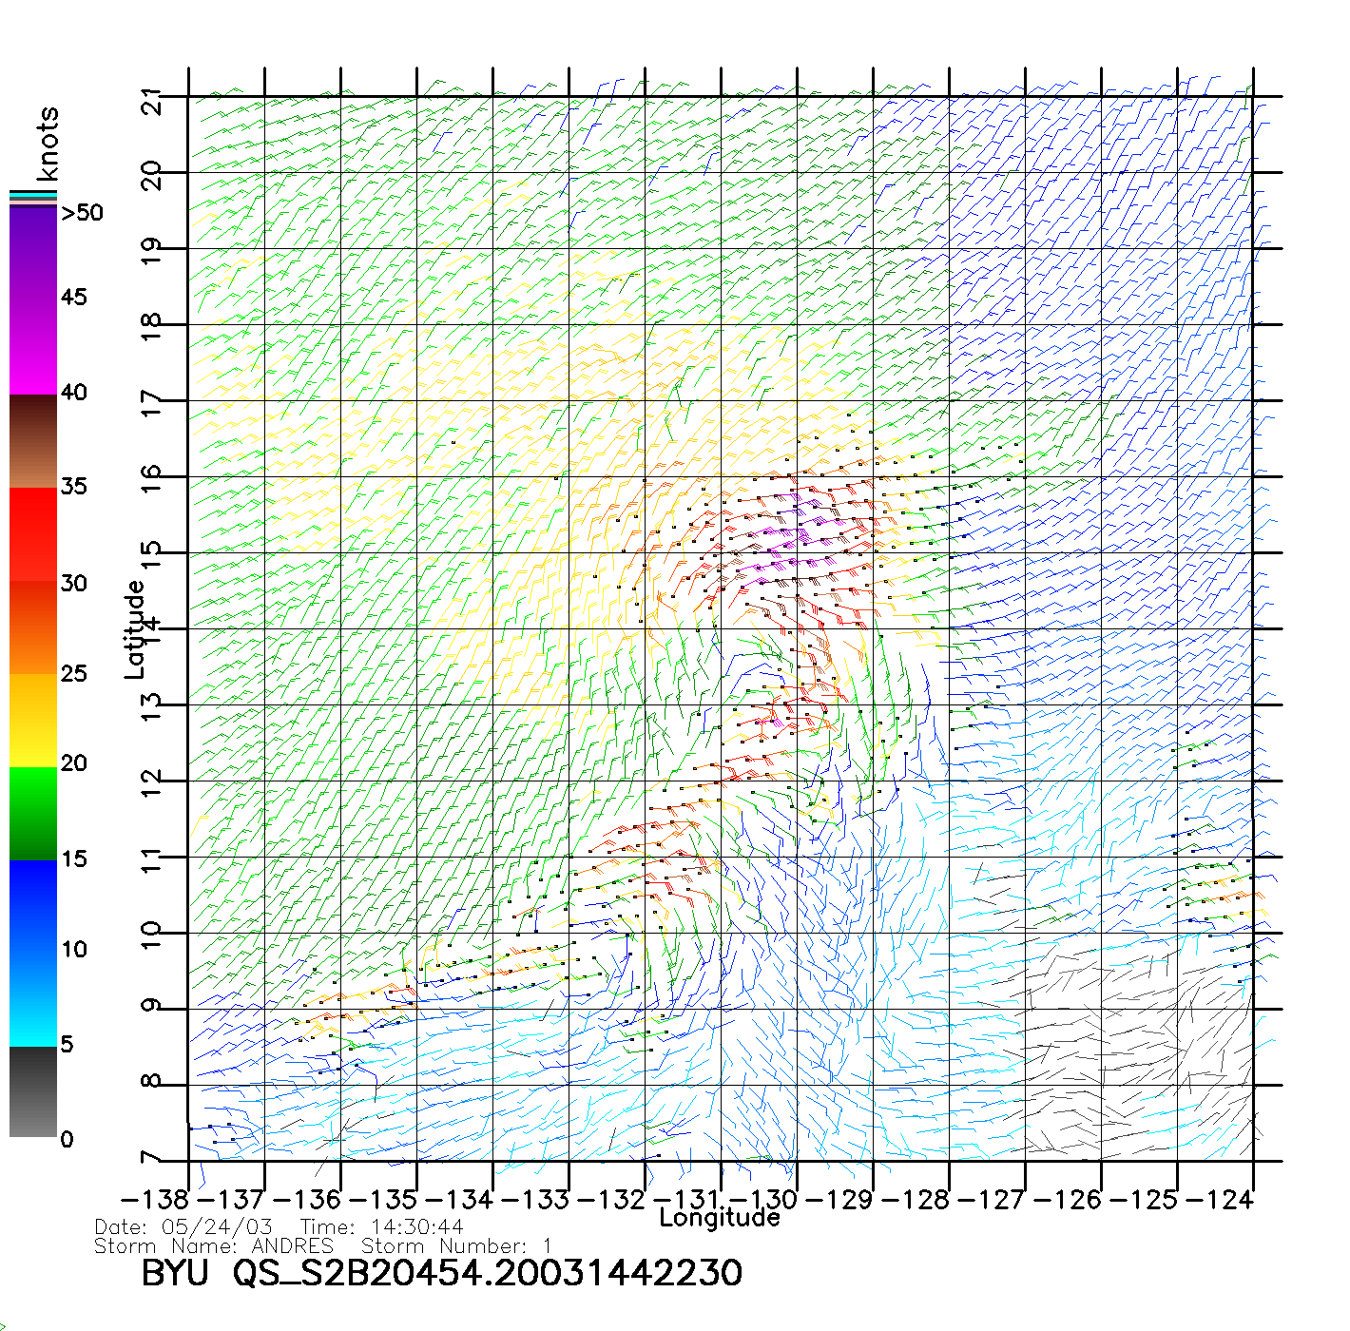Image resolution: width=1350 pixels, height=1331 pixels.
Task: Click the "knots" units label above the legend
Action: click(x=48, y=144)
